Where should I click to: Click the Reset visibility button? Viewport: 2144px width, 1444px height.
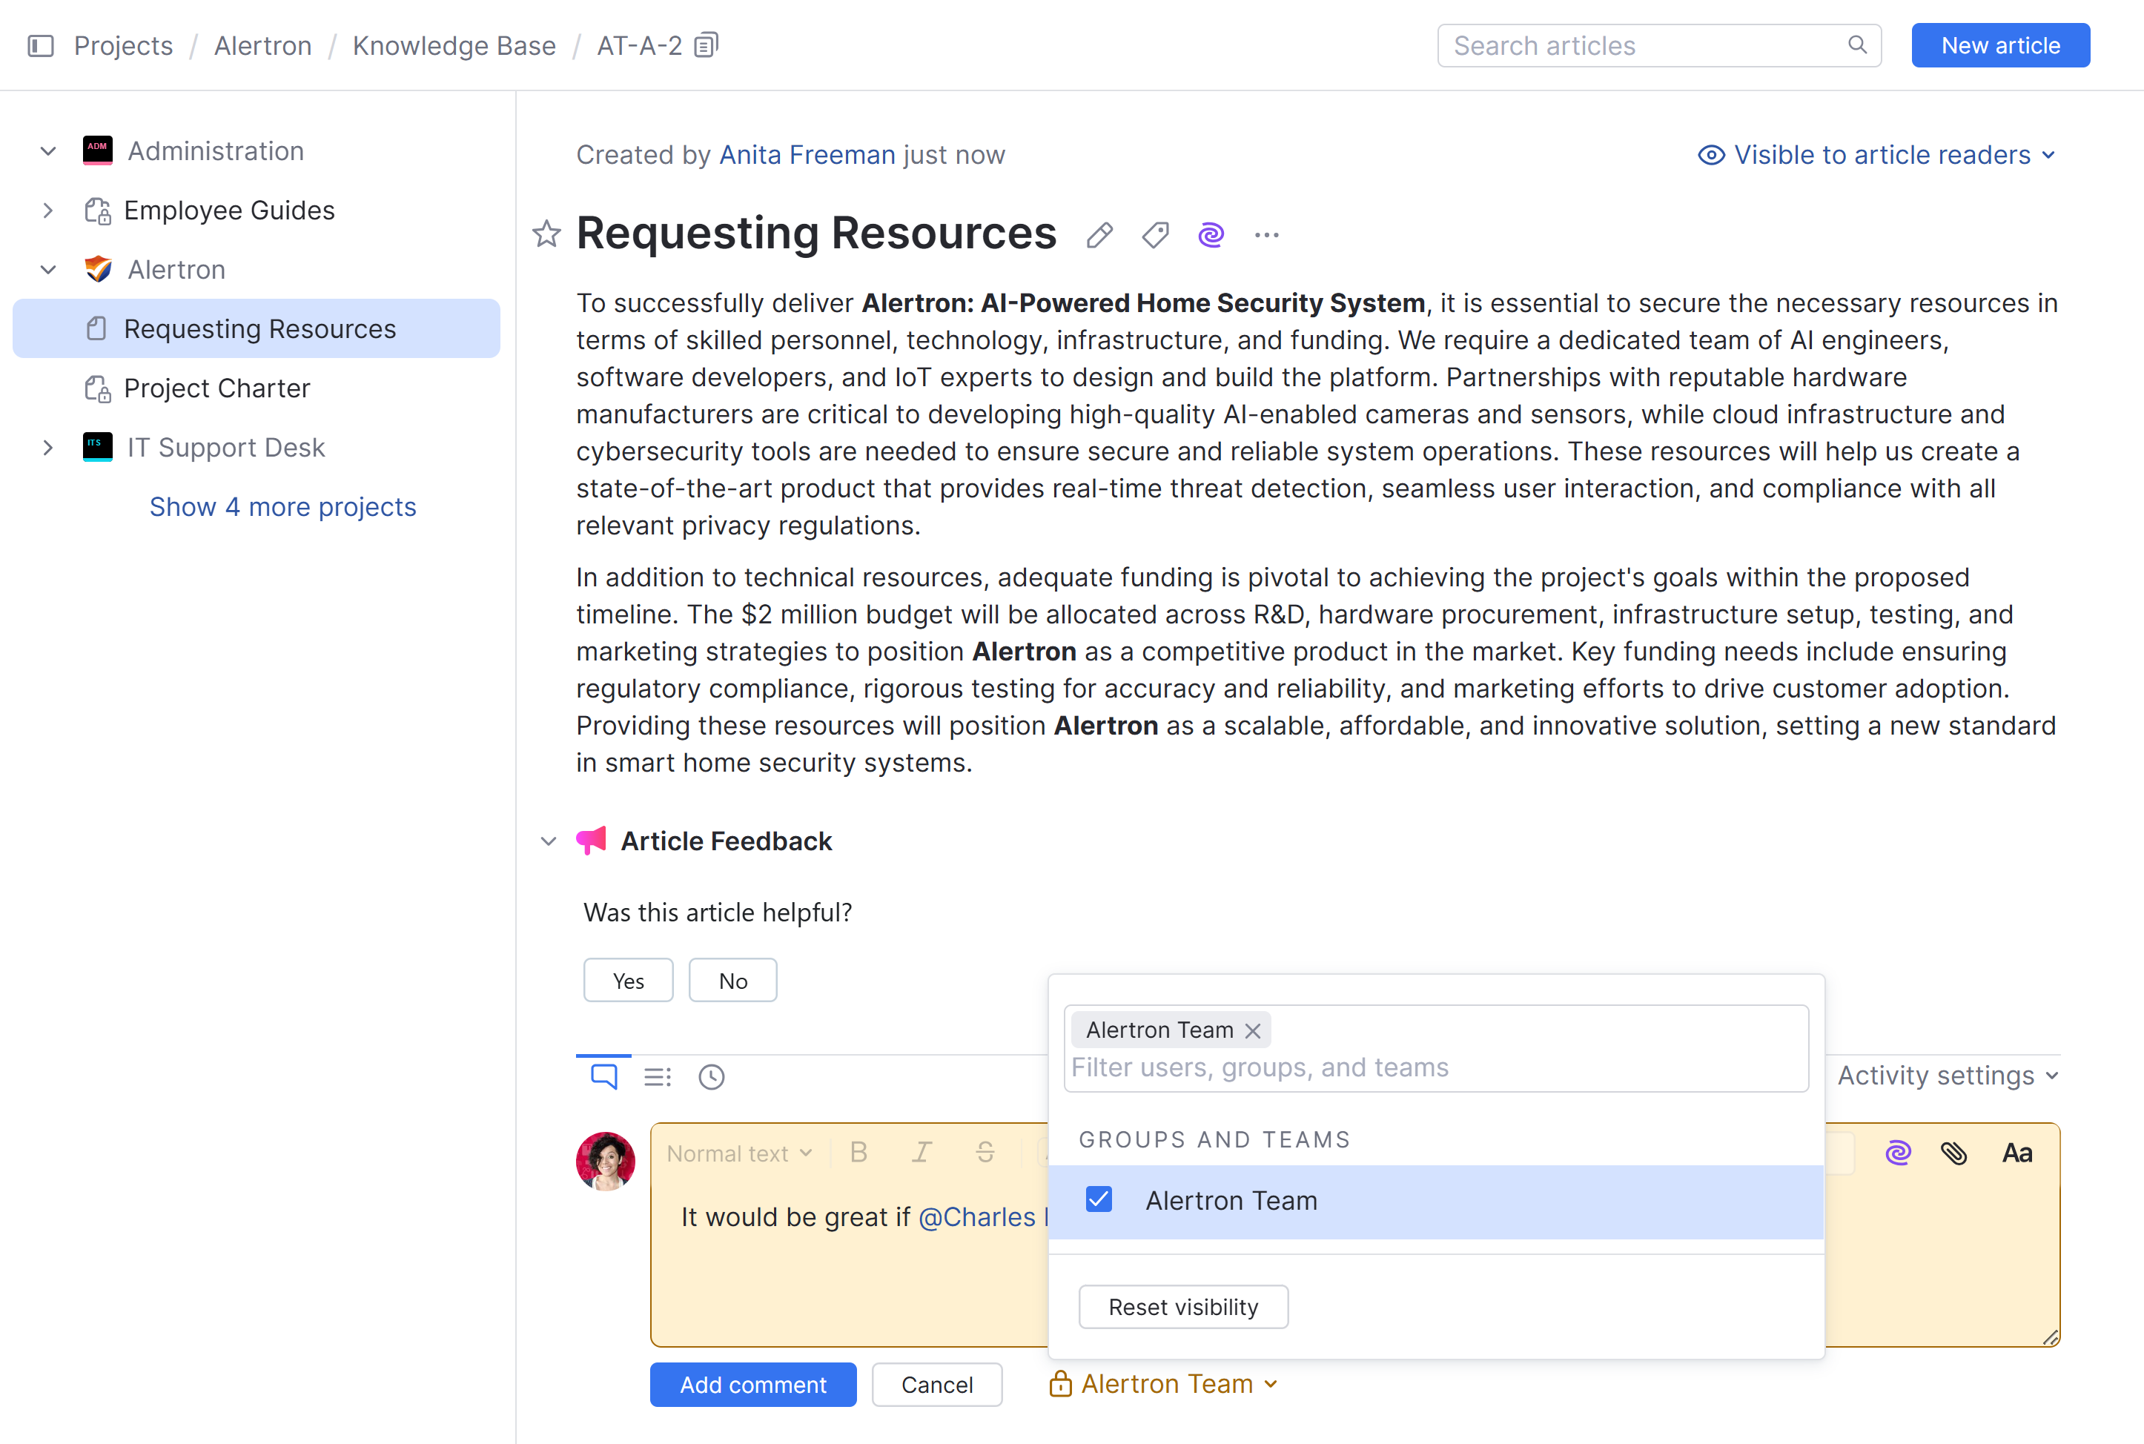1182,1307
